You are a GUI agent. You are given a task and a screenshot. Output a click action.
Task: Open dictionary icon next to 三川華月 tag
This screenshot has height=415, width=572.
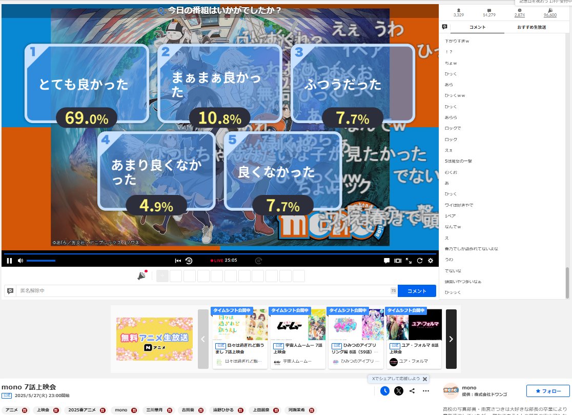pyautogui.click(x=169, y=410)
